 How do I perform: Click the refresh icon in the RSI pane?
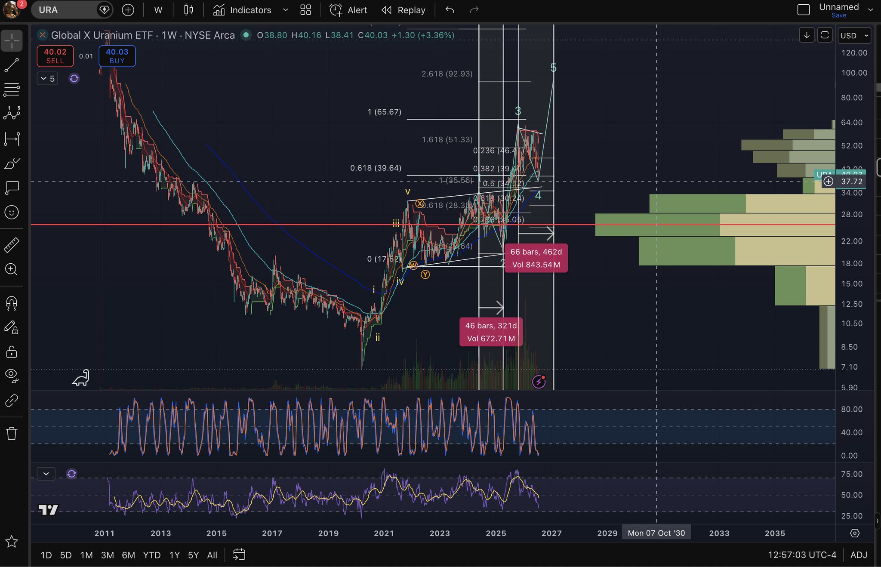pyautogui.click(x=71, y=474)
